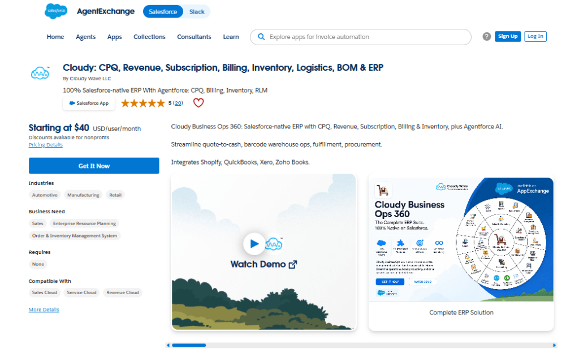Open the Apps menu item

[114, 37]
